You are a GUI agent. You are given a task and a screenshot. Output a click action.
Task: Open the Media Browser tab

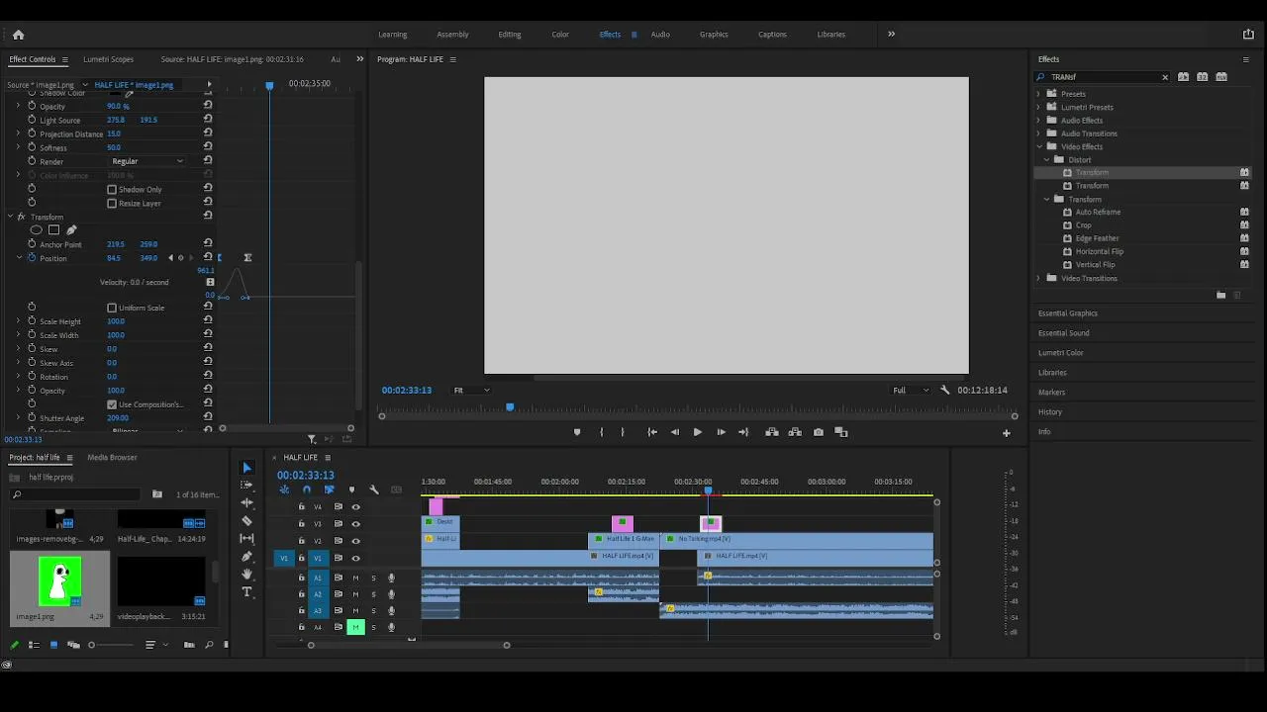tap(112, 457)
